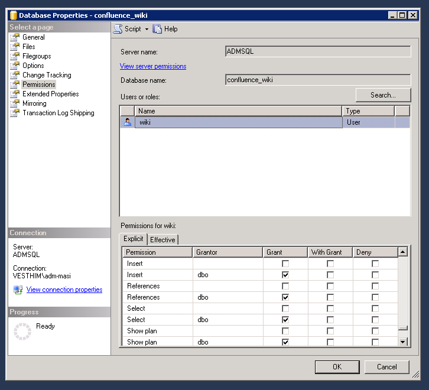Open the Mirroring page
Image resolution: width=429 pixels, height=390 pixels.
[34, 103]
